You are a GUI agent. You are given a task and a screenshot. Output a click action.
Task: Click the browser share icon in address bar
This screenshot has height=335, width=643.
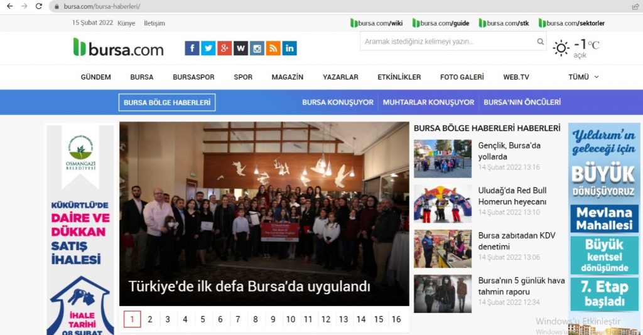[635, 6]
